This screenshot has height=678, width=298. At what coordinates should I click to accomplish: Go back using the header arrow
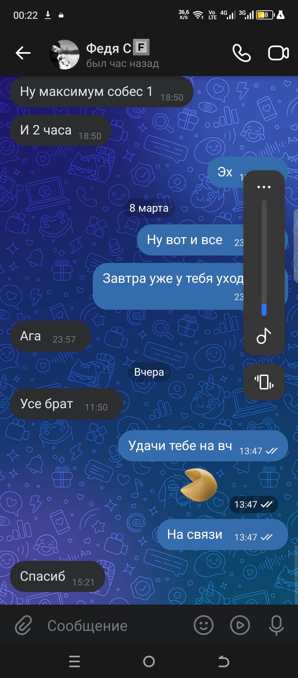23,53
